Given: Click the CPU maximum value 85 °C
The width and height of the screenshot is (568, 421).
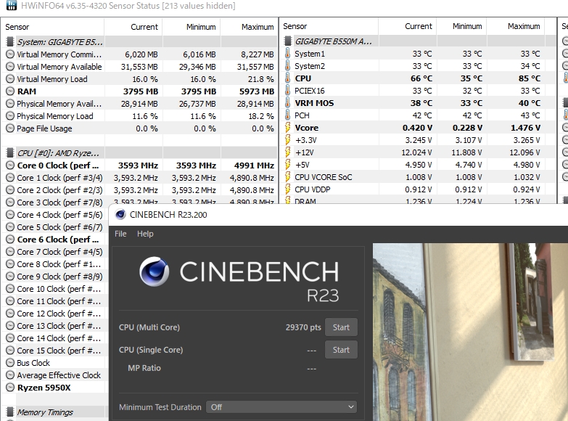Looking at the screenshot, I should click(x=530, y=78).
